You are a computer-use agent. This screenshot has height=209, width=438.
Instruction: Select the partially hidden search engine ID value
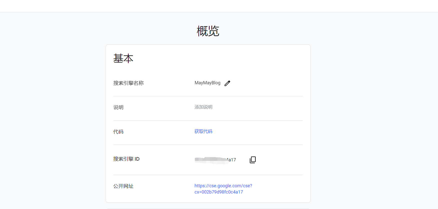coord(215,160)
